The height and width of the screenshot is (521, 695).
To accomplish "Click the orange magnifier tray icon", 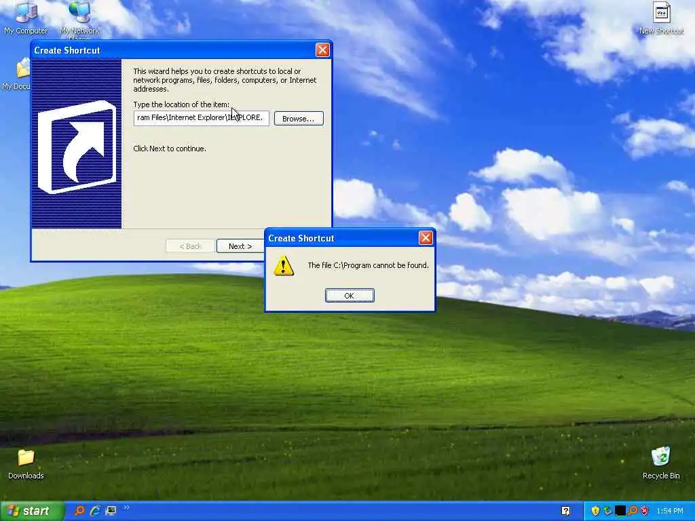I will (x=633, y=511).
